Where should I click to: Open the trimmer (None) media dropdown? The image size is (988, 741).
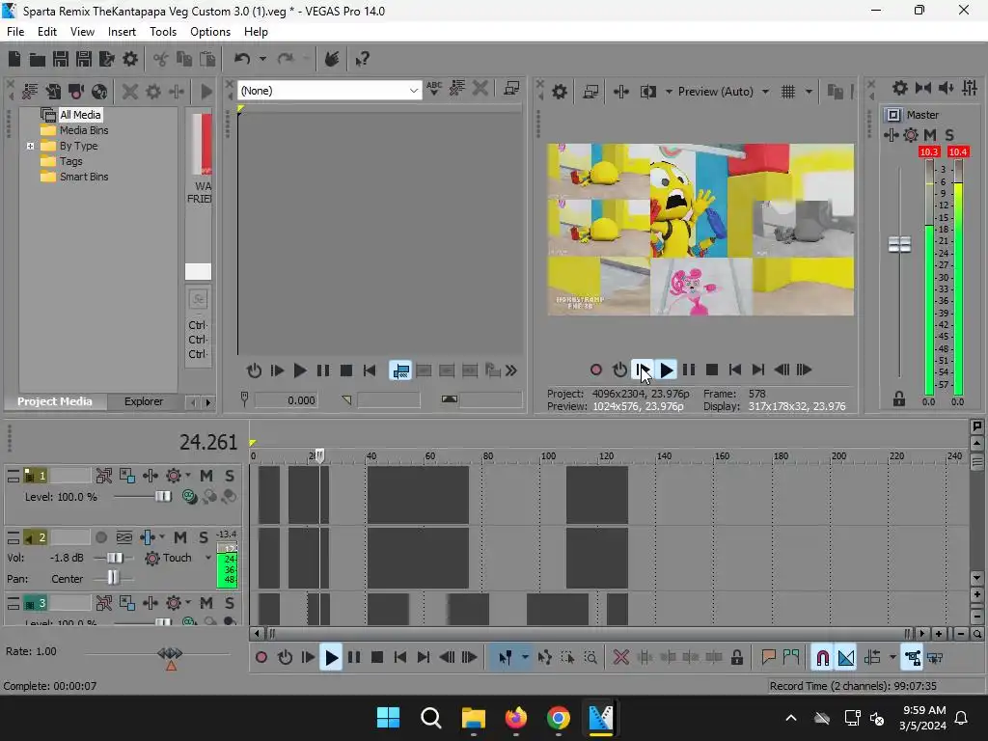tap(413, 91)
